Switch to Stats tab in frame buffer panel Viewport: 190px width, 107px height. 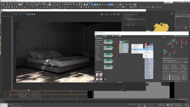tap(128, 12)
